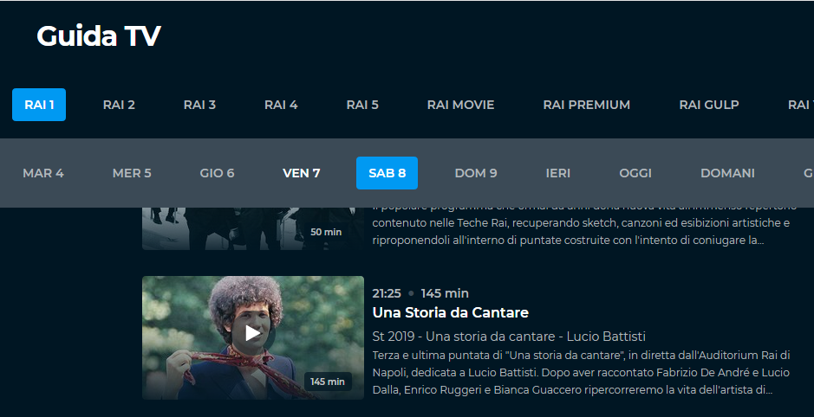
Task: Open tomorrow's schedule via DOMANI
Action: click(x=727, y=173)
